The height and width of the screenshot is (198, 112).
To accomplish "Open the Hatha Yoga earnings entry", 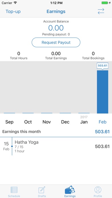I will pos(56,146).
